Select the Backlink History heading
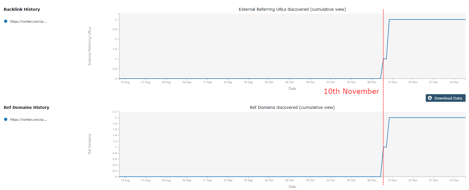This screenshot has width=469, height=190. pos(22,9)
